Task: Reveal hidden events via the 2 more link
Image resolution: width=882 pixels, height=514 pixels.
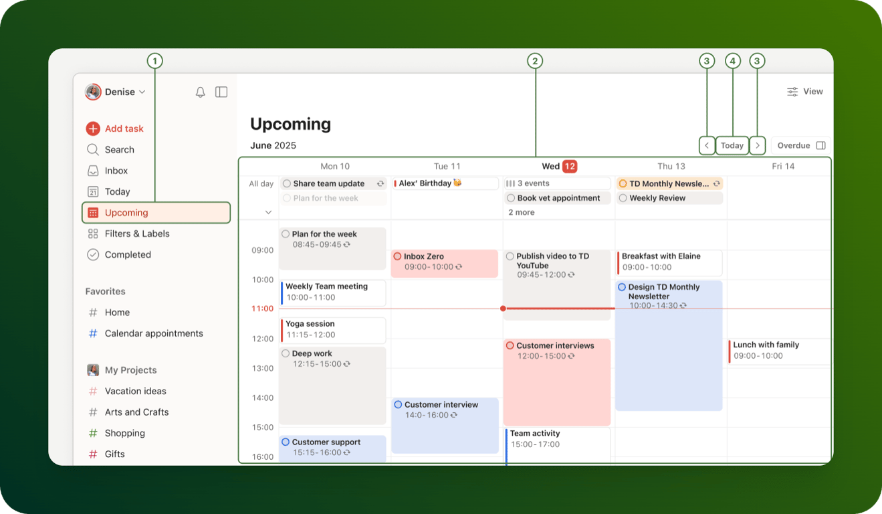Action: point(521,212)
